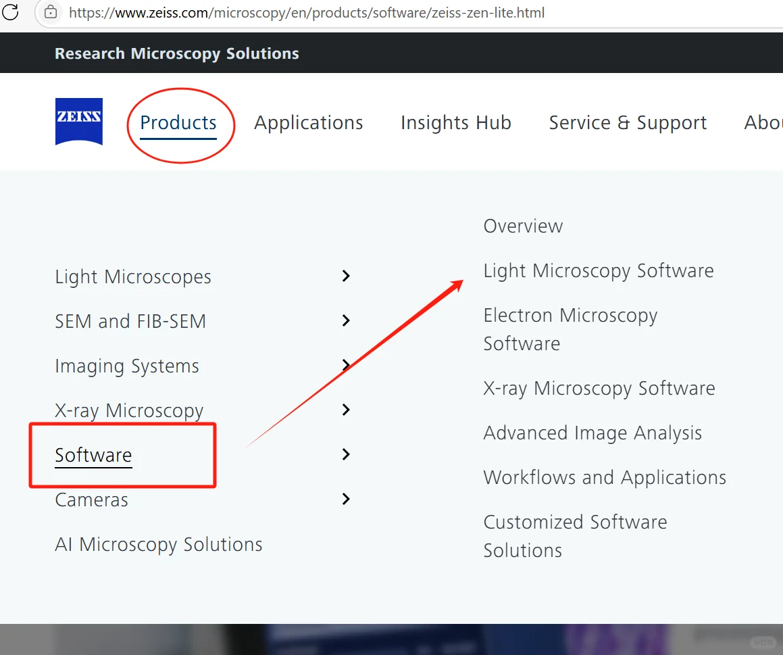Open the Insights Hub menu
The width and height of the screenshot is (783, 655).
[456, 123]
